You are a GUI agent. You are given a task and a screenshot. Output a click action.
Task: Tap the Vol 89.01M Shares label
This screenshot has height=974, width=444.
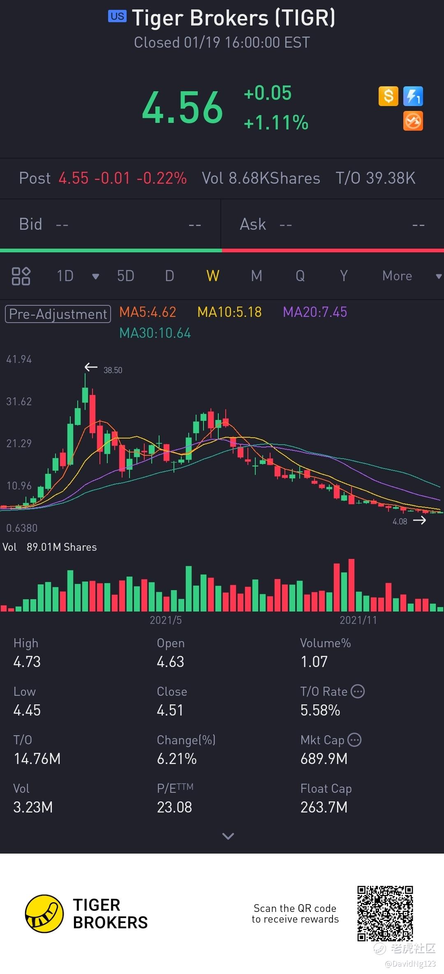(49, 547)
